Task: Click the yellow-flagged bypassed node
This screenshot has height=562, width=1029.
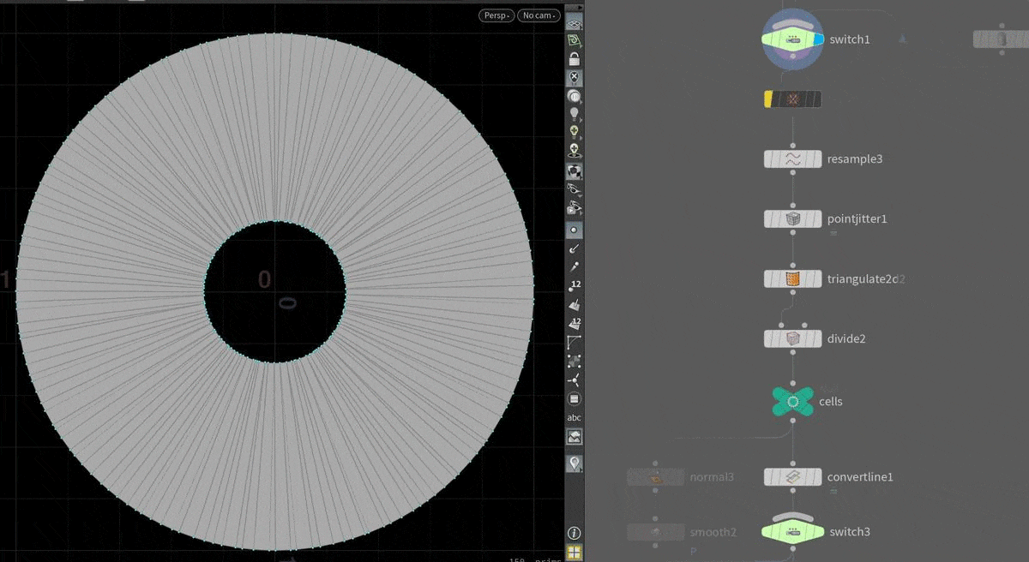Action: coord(792,99)
